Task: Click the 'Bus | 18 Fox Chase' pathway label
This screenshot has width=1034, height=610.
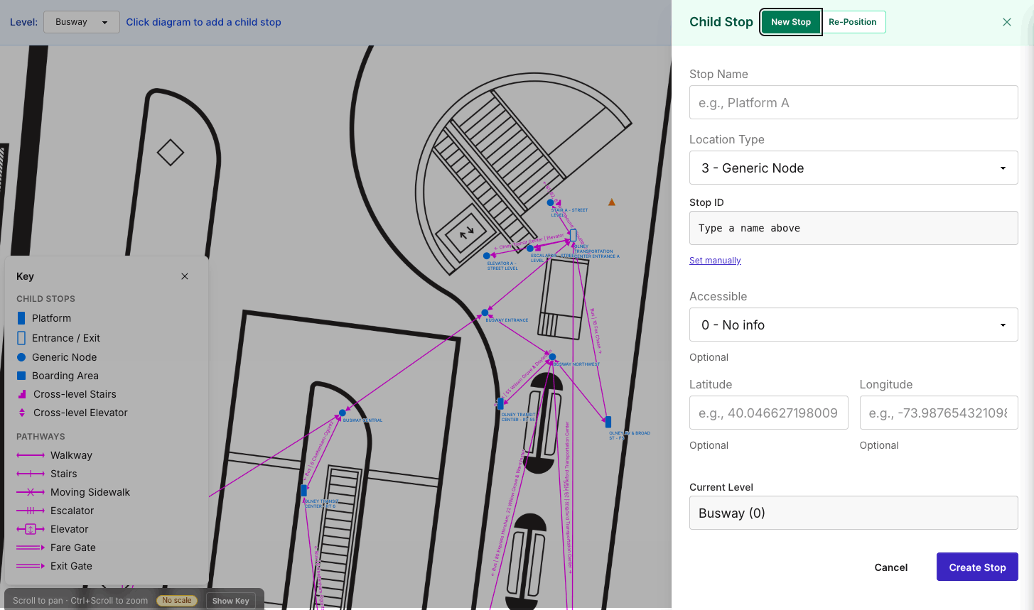Action: [596, 331]
